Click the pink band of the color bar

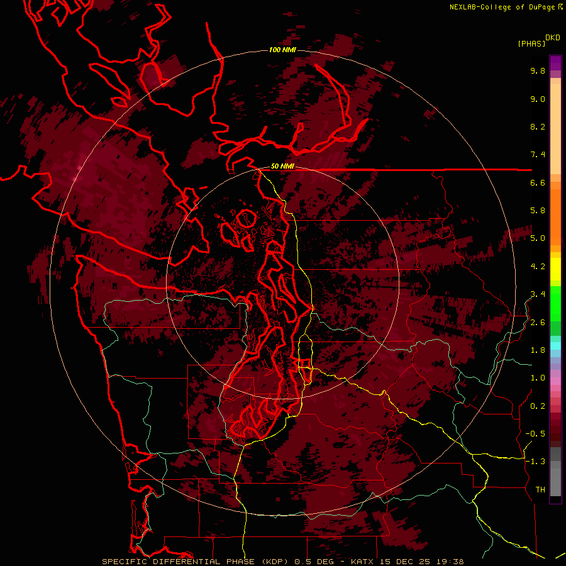(555, 381)
